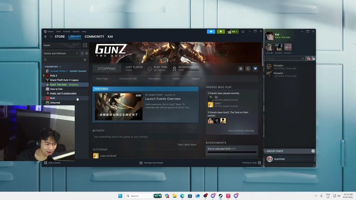
Task: Show only ready-to-play games icon
Action: [86, 53]
